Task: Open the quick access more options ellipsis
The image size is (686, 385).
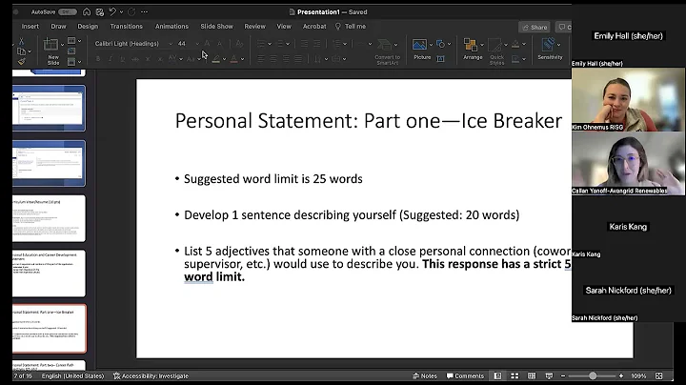Action: click(x=145, y=11)
